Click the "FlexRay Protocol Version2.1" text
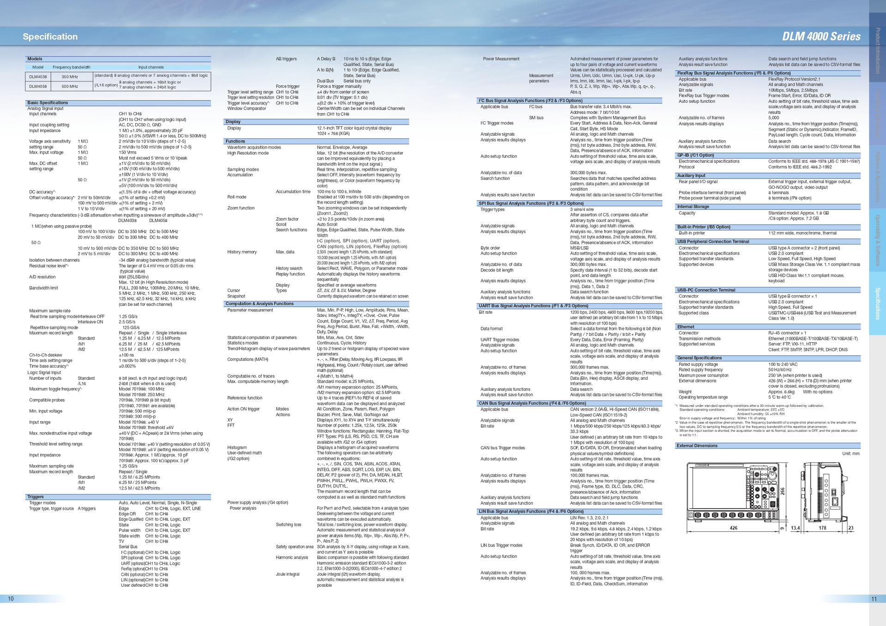886x626 pixels. pos(795,79)
